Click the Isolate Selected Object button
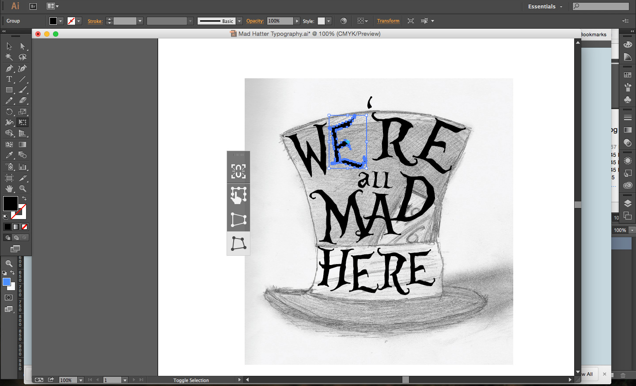Image resolution: width=636 pixels, height=386 pixels. pos(411,21)
